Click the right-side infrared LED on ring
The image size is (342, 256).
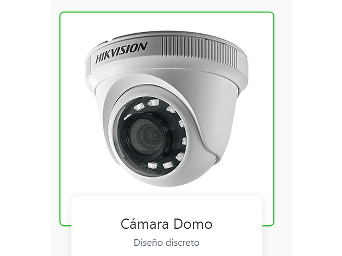point(184,141)
